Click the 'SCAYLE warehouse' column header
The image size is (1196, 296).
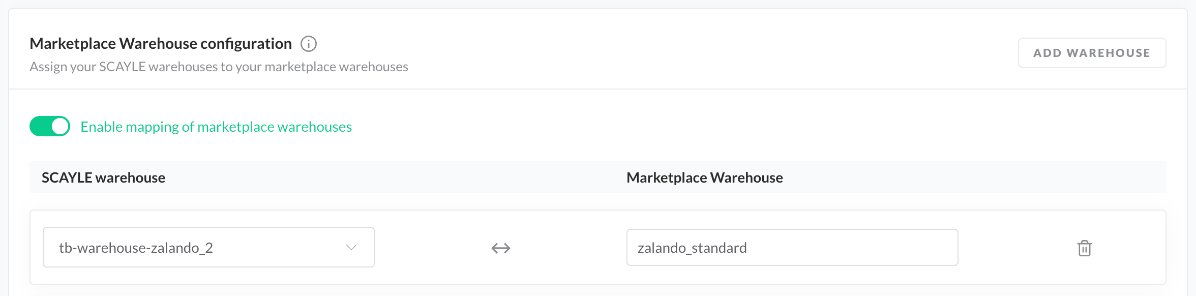[x=103, y=178]
